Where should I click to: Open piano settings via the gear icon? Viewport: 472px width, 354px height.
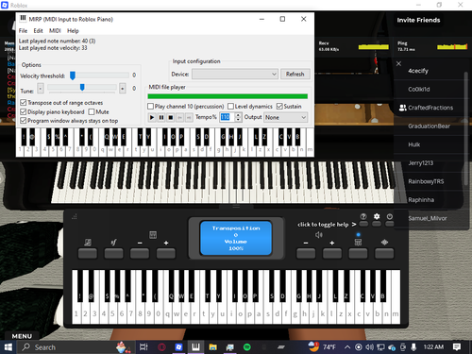[377, 216]
